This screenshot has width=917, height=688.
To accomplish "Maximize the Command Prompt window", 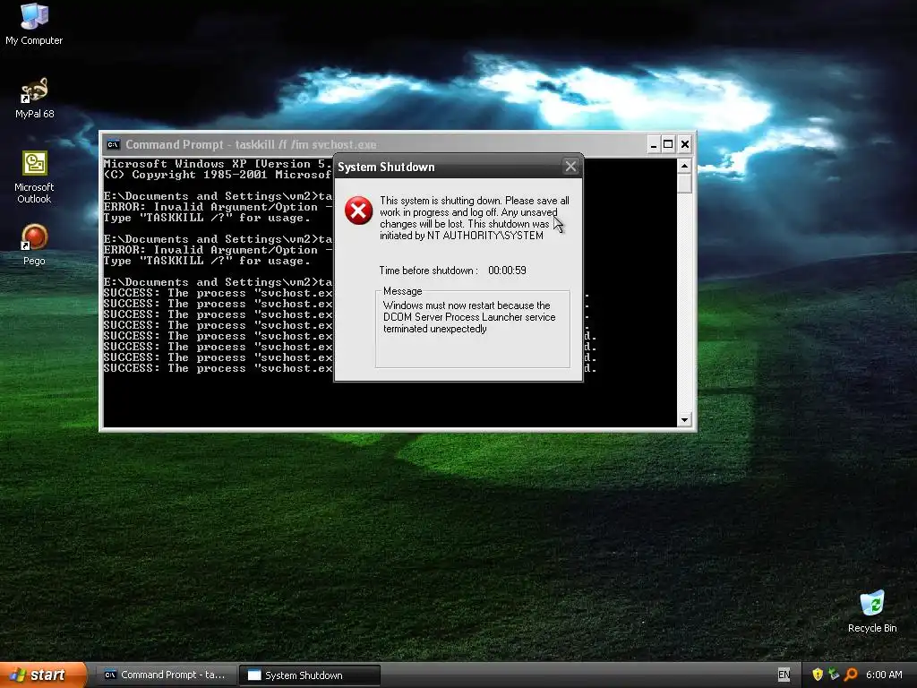I will 668,144.
